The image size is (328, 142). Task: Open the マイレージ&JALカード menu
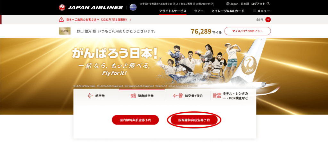click(228, 11)
